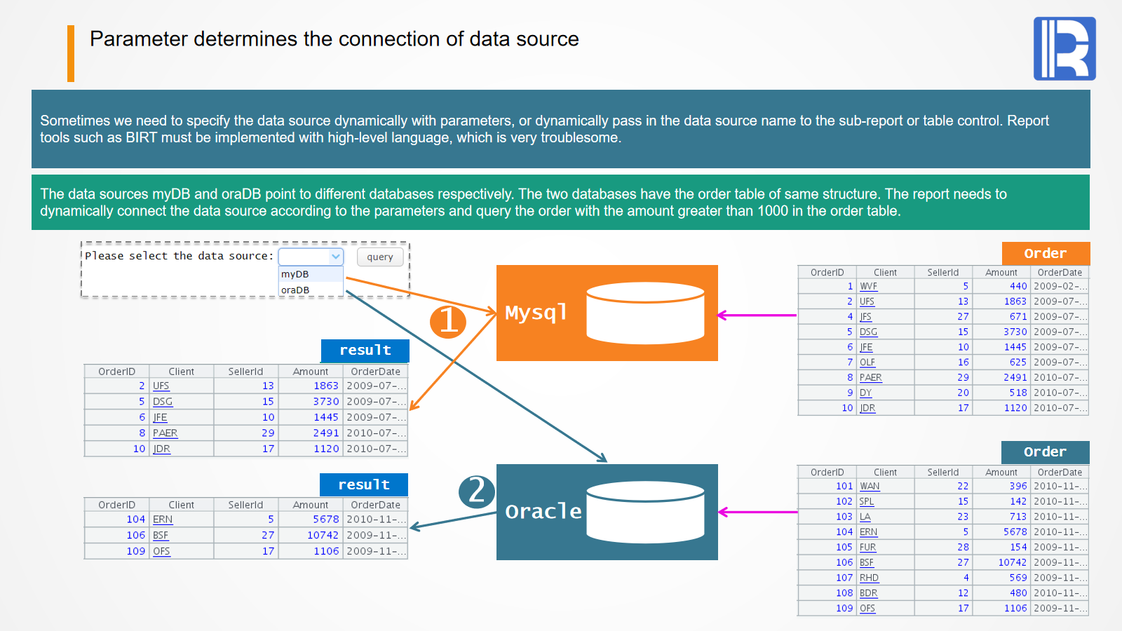Click the white Mysql database cylinder icon
Viewport: 1122px width, 631px height.
pyautogui.click(x=645, y=313)
